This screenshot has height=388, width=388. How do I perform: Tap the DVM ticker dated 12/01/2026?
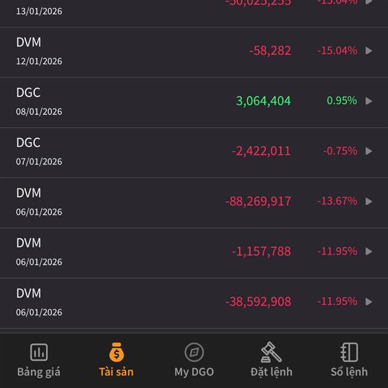pyautogui.click(x=28, y=42)
